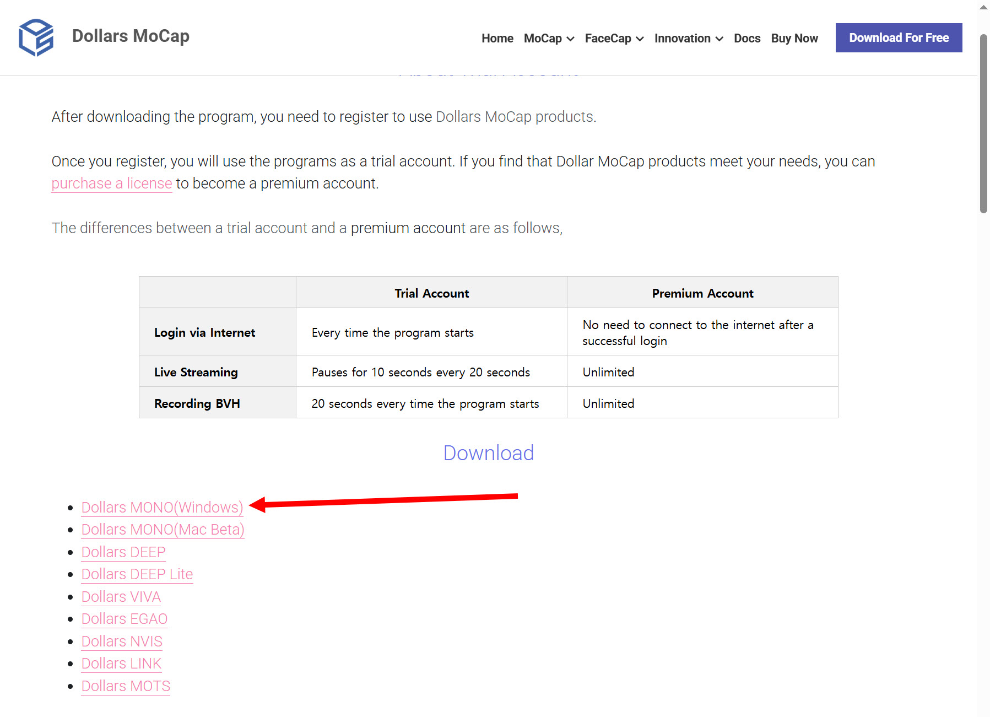Open the Dollars EGAO download link
Viewport: 990px width, 717px height.
125,619
